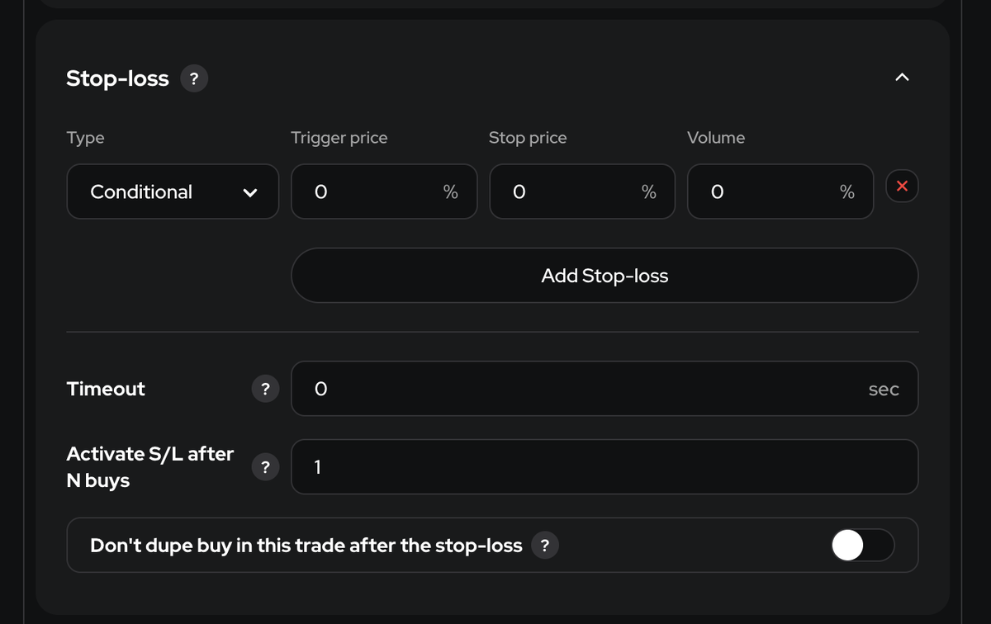Click the Timeout question mark icon
Viewport: 991px width, 624px height.
tap(264, 389)
